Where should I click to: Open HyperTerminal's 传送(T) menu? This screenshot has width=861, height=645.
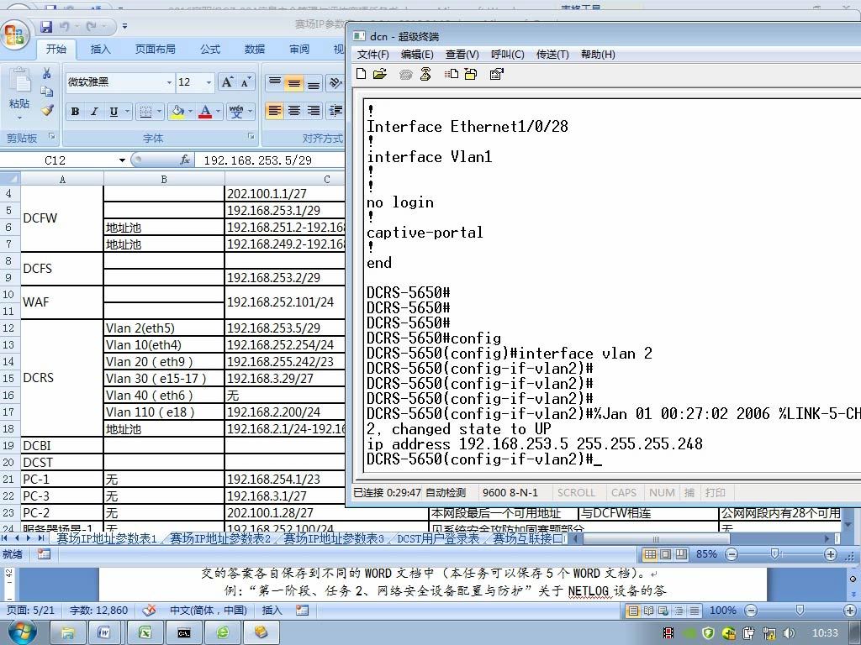click(552, 55)
